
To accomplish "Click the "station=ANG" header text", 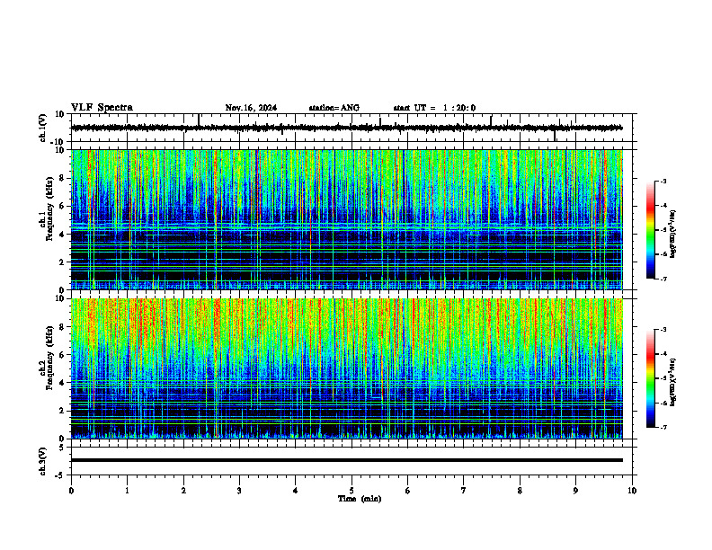I will pyautogui.click(x=334, y=108).
